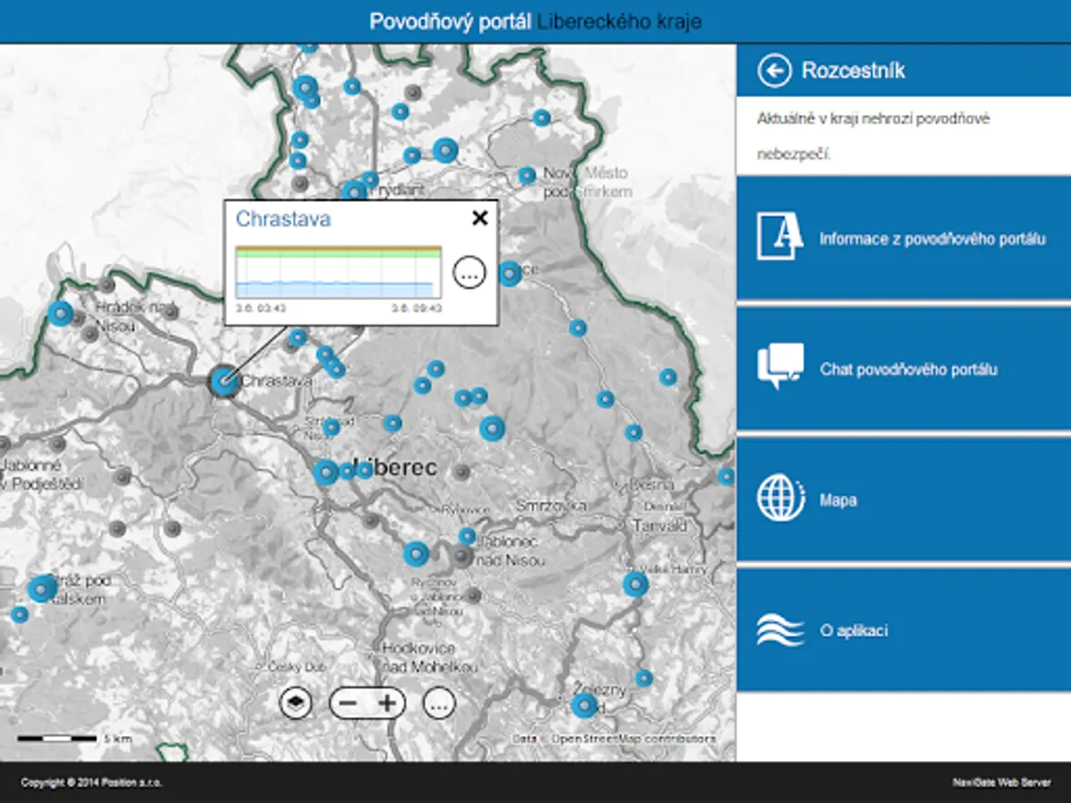This screenshot has width=1071, height=803.
Task: Click the Chrastava popup title link
Action: coord(283,219)
